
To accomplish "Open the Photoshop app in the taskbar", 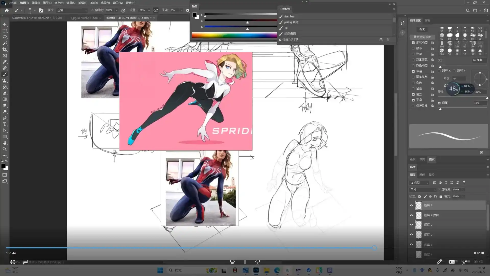I will [256, 270].
